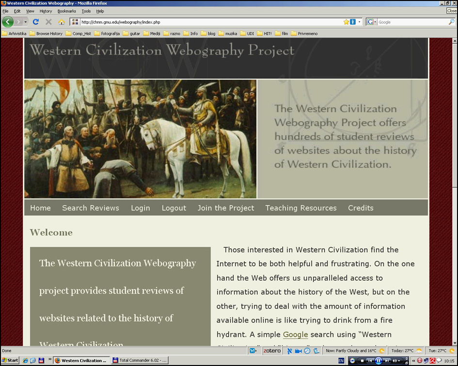Stop the taskbar media player
The width and height of the screenshot is (458, 366).
click(362, 361)
